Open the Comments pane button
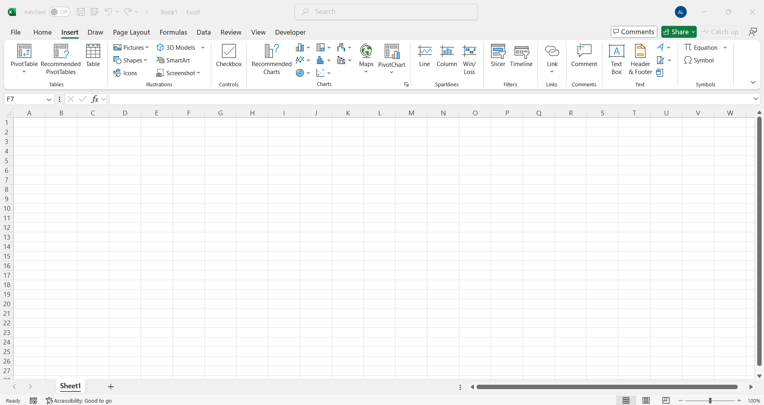The height and width of the screenshot is (405, 764). click(634, 32)
